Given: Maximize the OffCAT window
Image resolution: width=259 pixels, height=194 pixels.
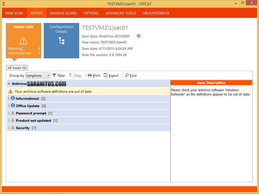Looking at the screenshot, I should [243, 3].
